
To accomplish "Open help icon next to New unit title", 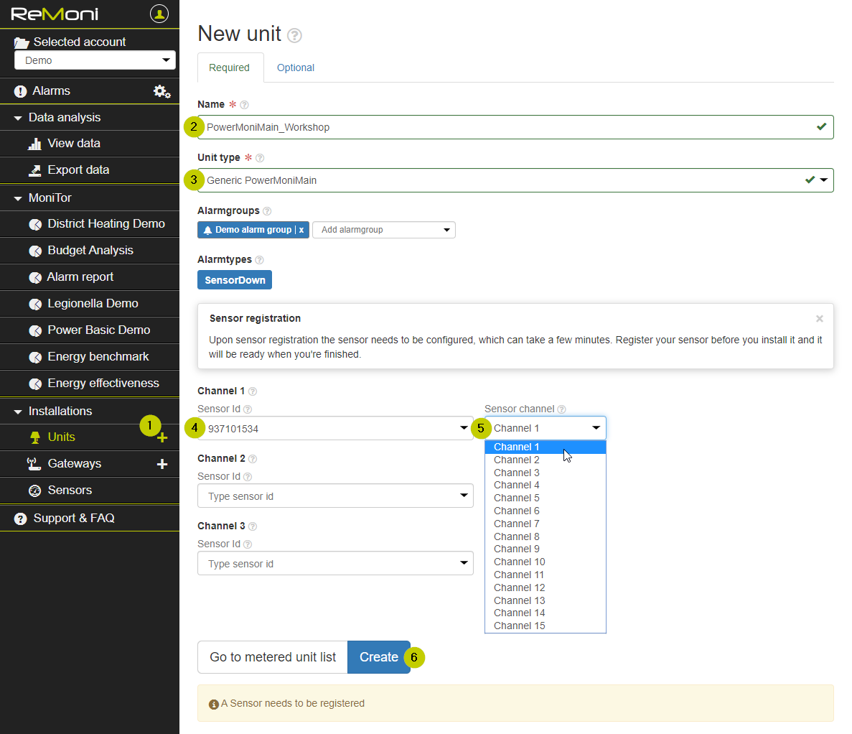I will coord(294,35).
